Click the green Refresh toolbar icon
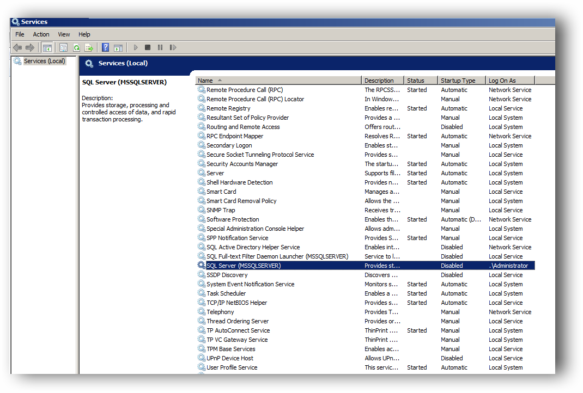The image size is (583, 393). coord(77,47)
